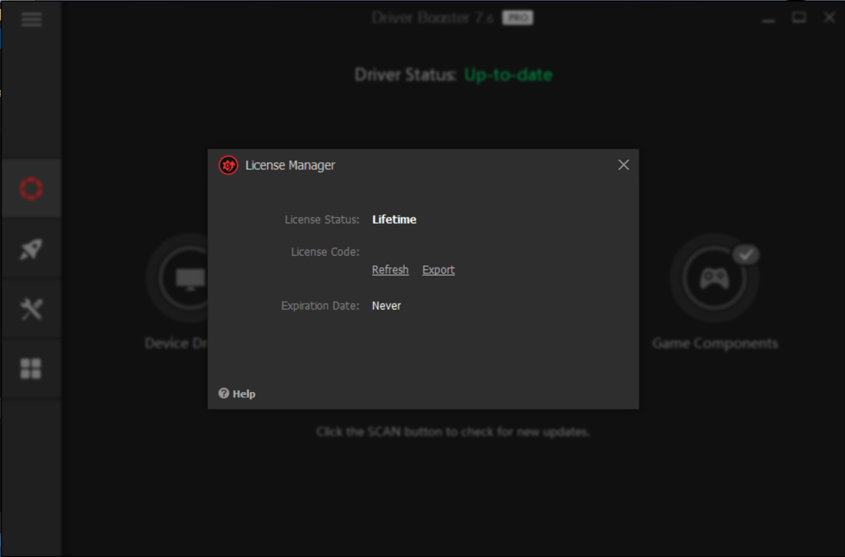Open the Boost rocket icon in sidebar
845x557 pixels.
tap(31, 249)
